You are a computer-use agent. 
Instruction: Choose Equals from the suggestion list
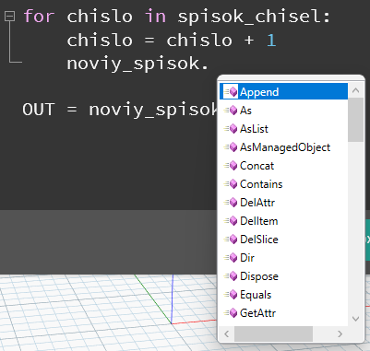pos(283,295)
